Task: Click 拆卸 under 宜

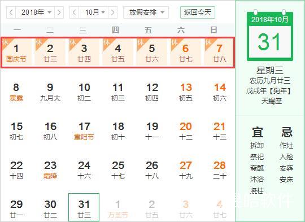Action: pyautogui.click(x=257, y=146)
